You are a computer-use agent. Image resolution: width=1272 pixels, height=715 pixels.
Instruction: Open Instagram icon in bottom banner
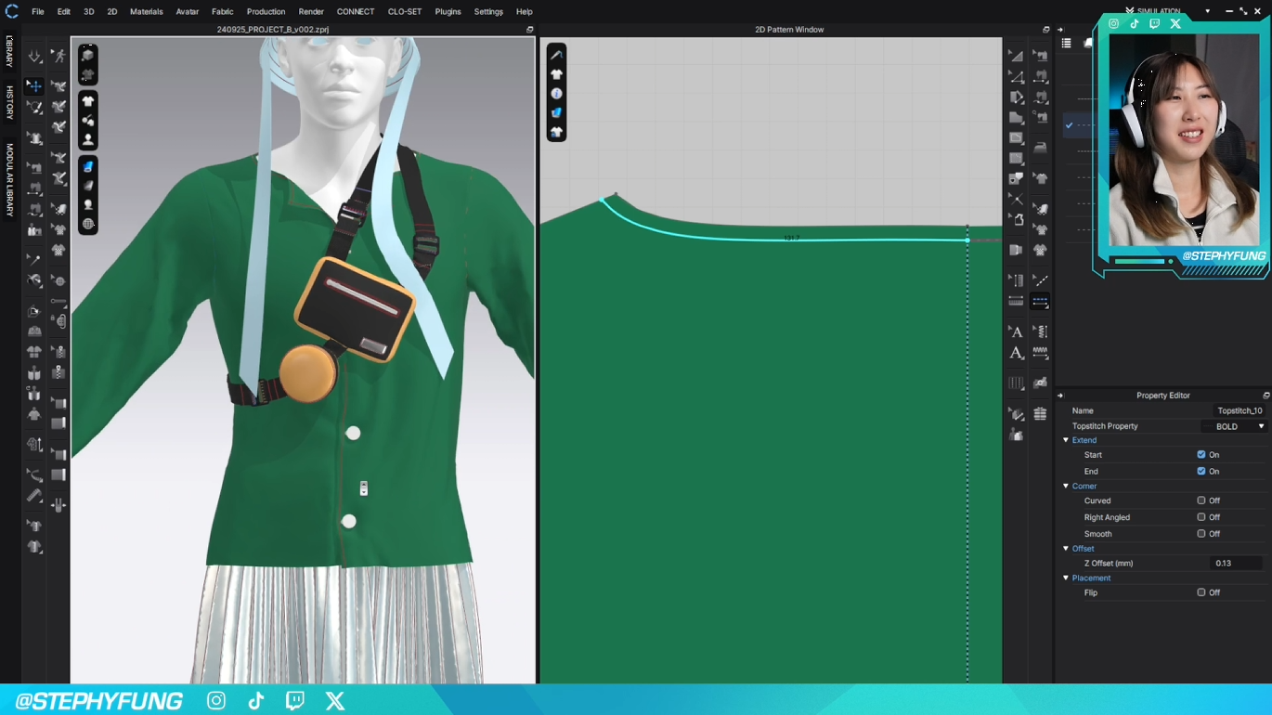[x=216, y=701]
